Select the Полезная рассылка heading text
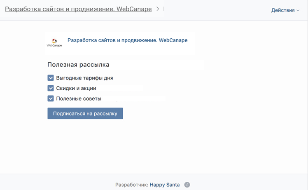 [x=78, y=65]
